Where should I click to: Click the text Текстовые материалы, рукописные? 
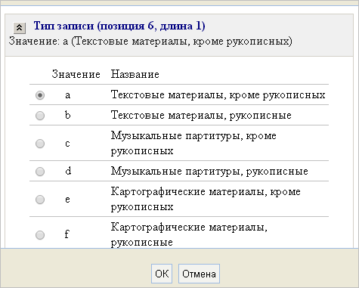201,116
